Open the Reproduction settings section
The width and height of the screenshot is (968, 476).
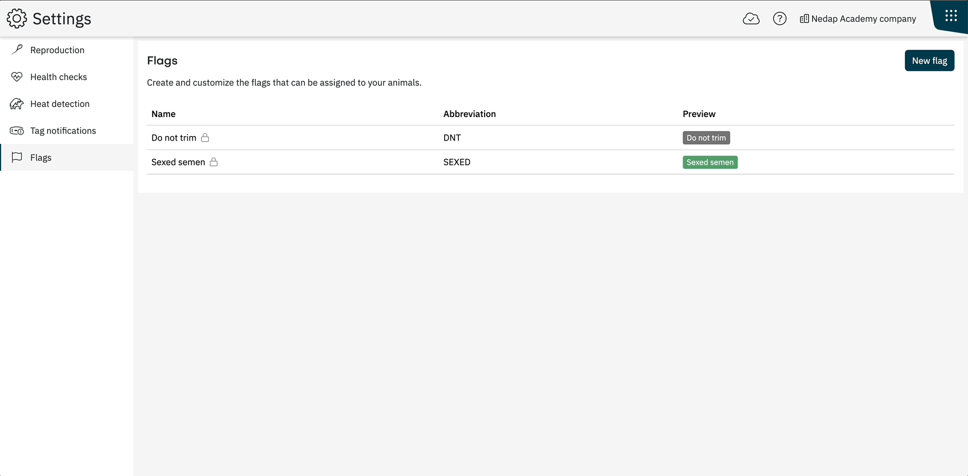(67, 50)
